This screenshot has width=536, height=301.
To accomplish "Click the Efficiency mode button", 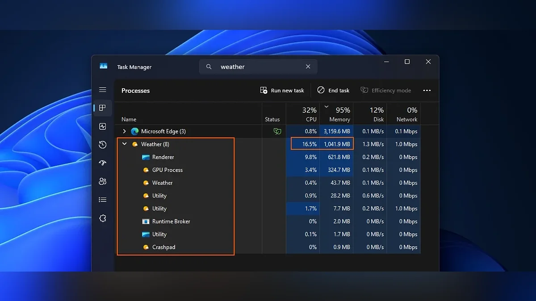I will point(386,90).
